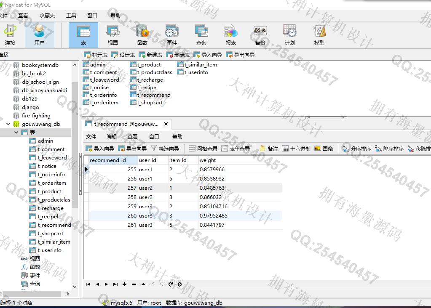Screen dimensions: 431x308
Task: Click 删除表 (Delete Table) button
Action: 178,55
